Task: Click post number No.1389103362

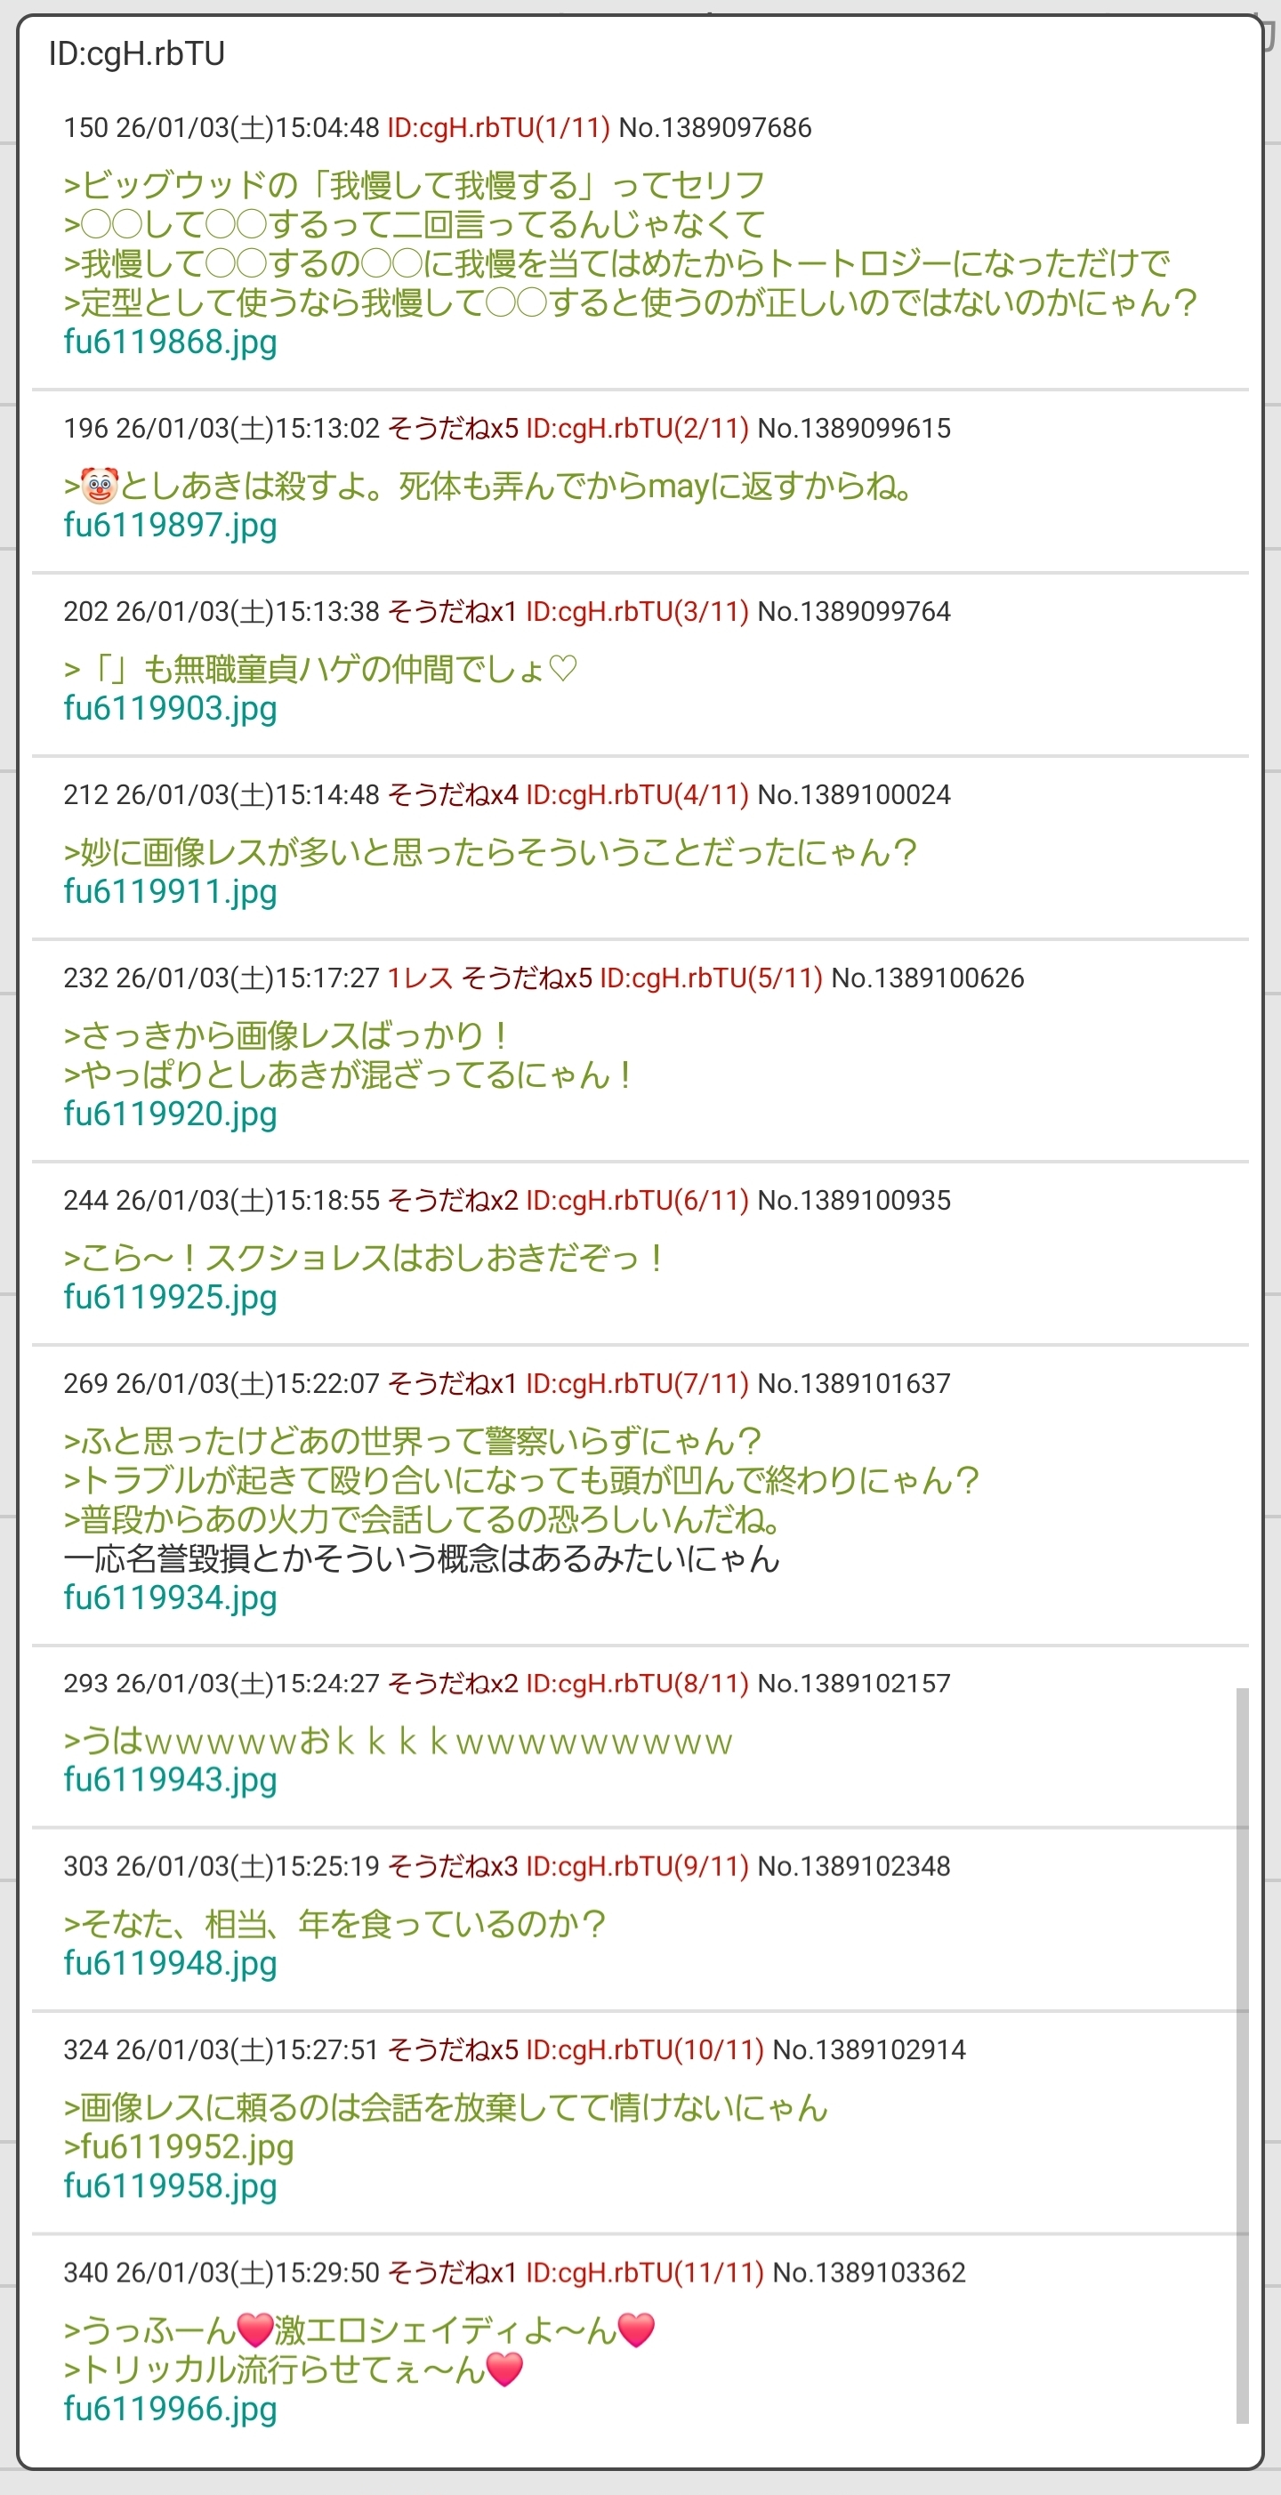Action: pyautogui.click(x=869, y=2274)
